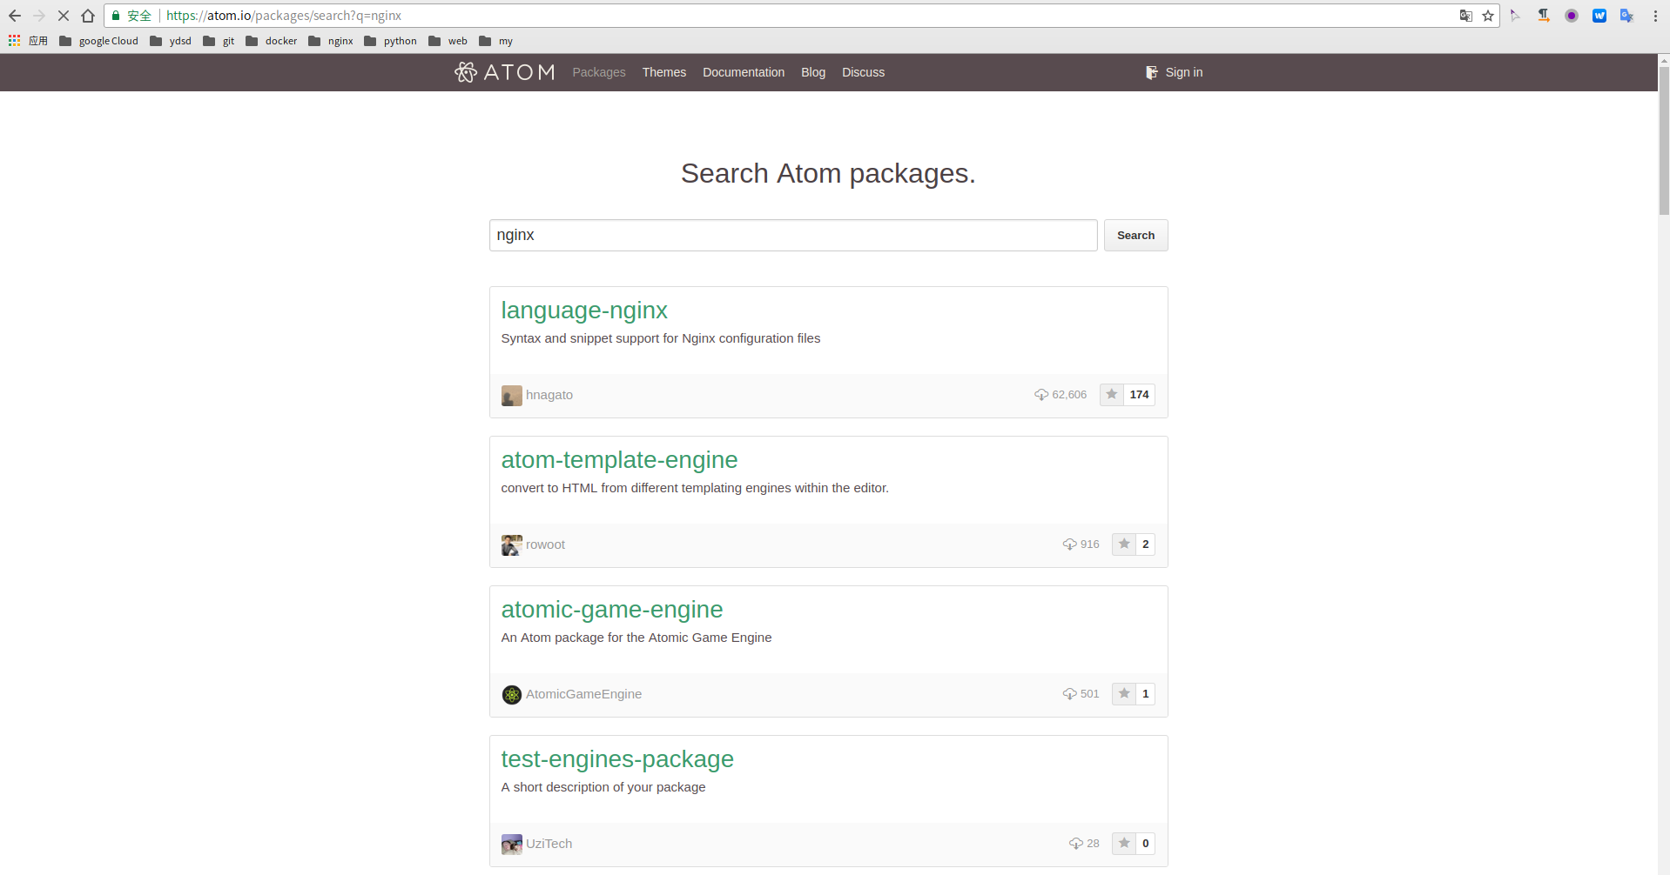Image resolution: width=1670 pixels, height=875 pixels.
Task: Click the 174 stargazers count
Action: coord(1139,395)
